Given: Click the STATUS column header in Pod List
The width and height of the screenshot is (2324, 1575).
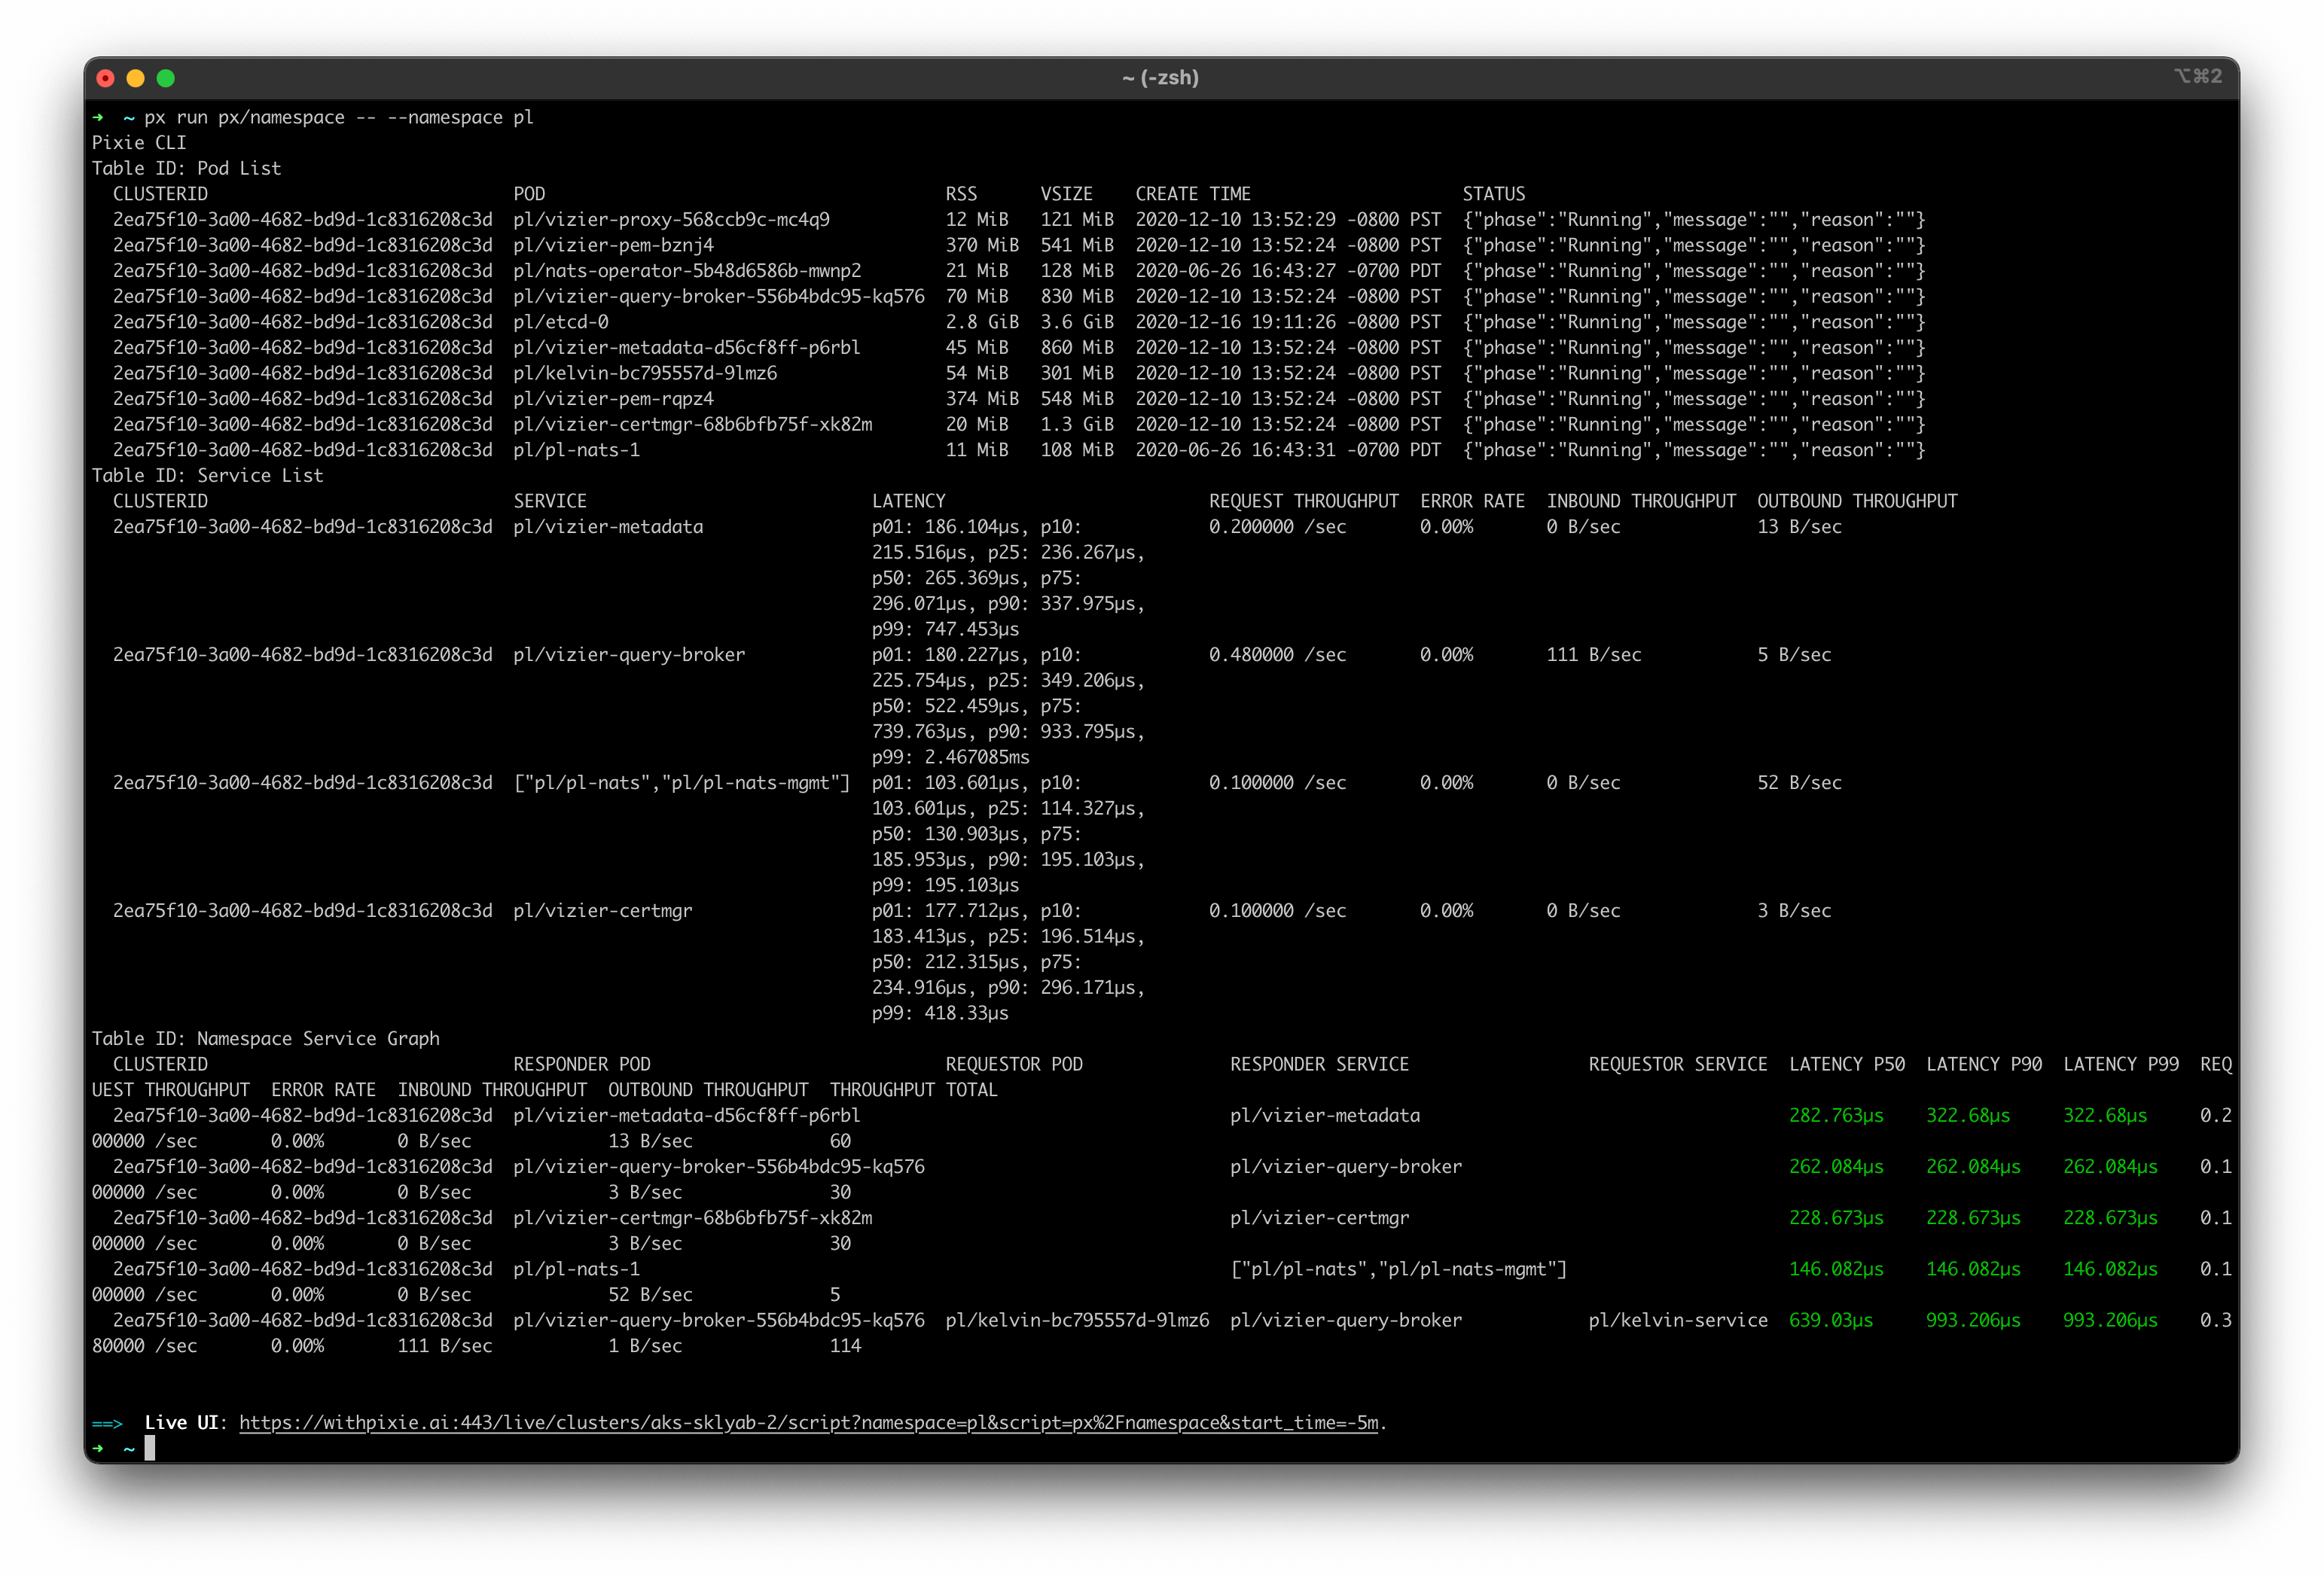Looking at the screenshot, I should point(1493,194).
